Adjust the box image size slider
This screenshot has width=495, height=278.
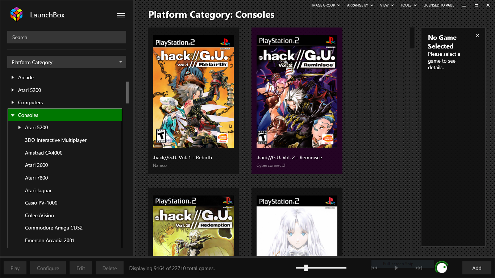click(x=306, y=268)
